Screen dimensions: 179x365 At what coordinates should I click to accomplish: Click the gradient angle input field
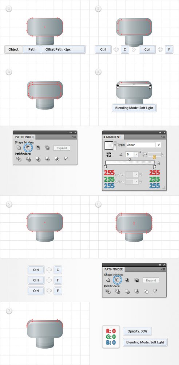coord(132,154)
